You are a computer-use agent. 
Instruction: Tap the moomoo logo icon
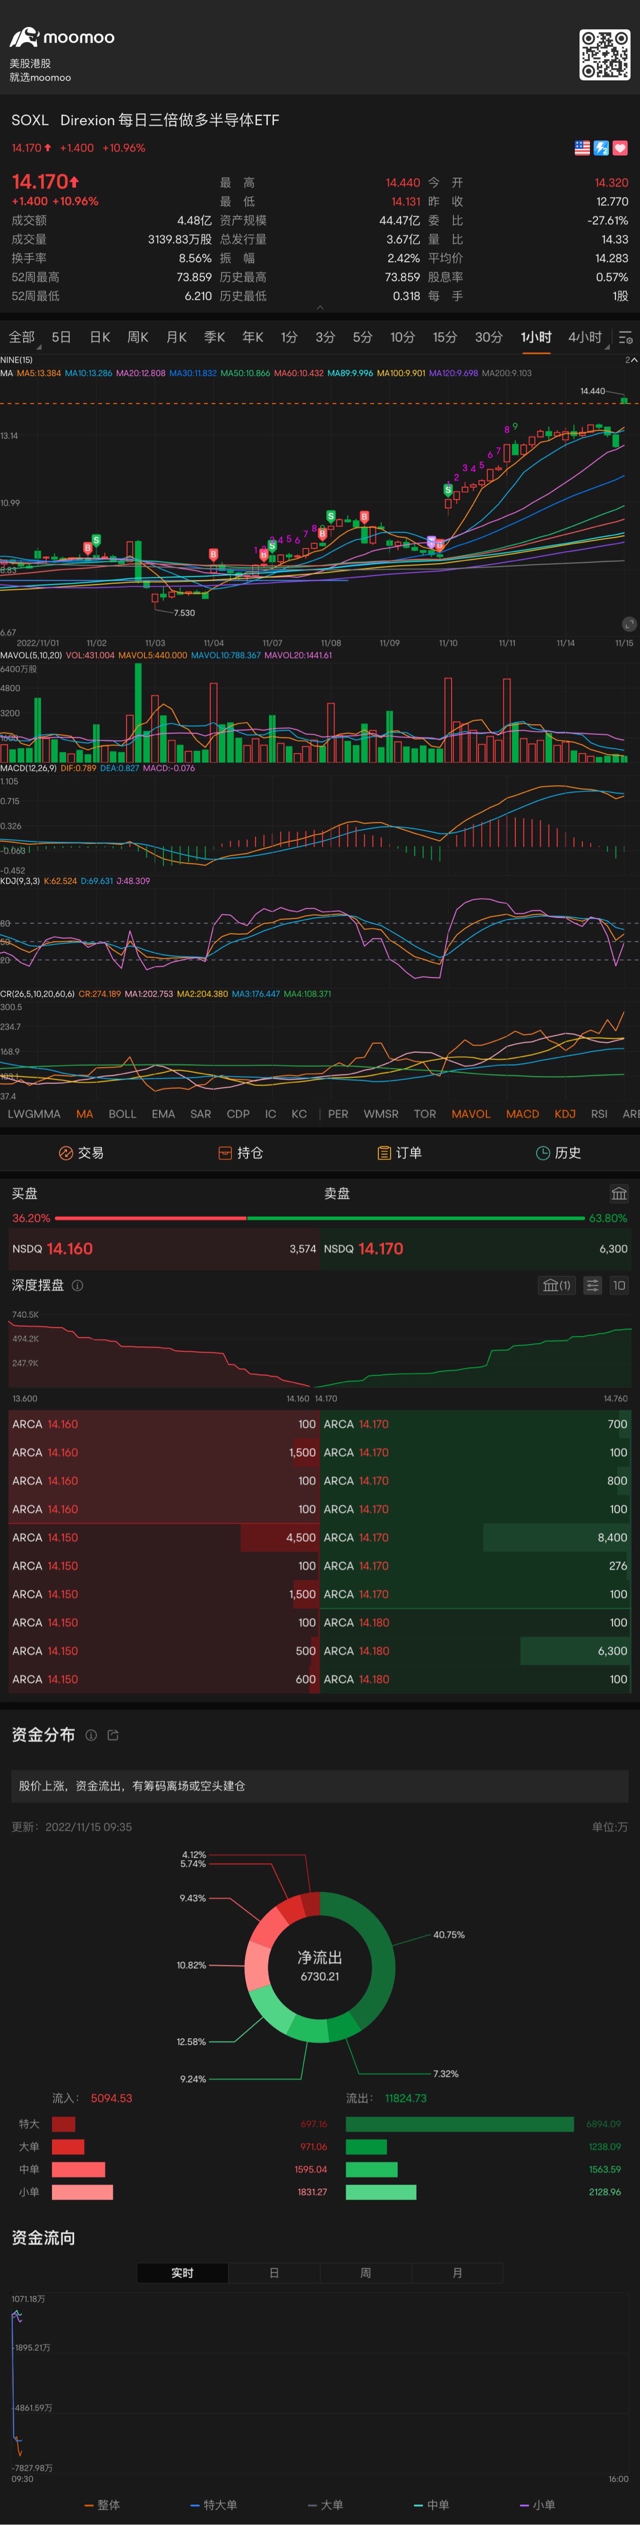(23, 38)
